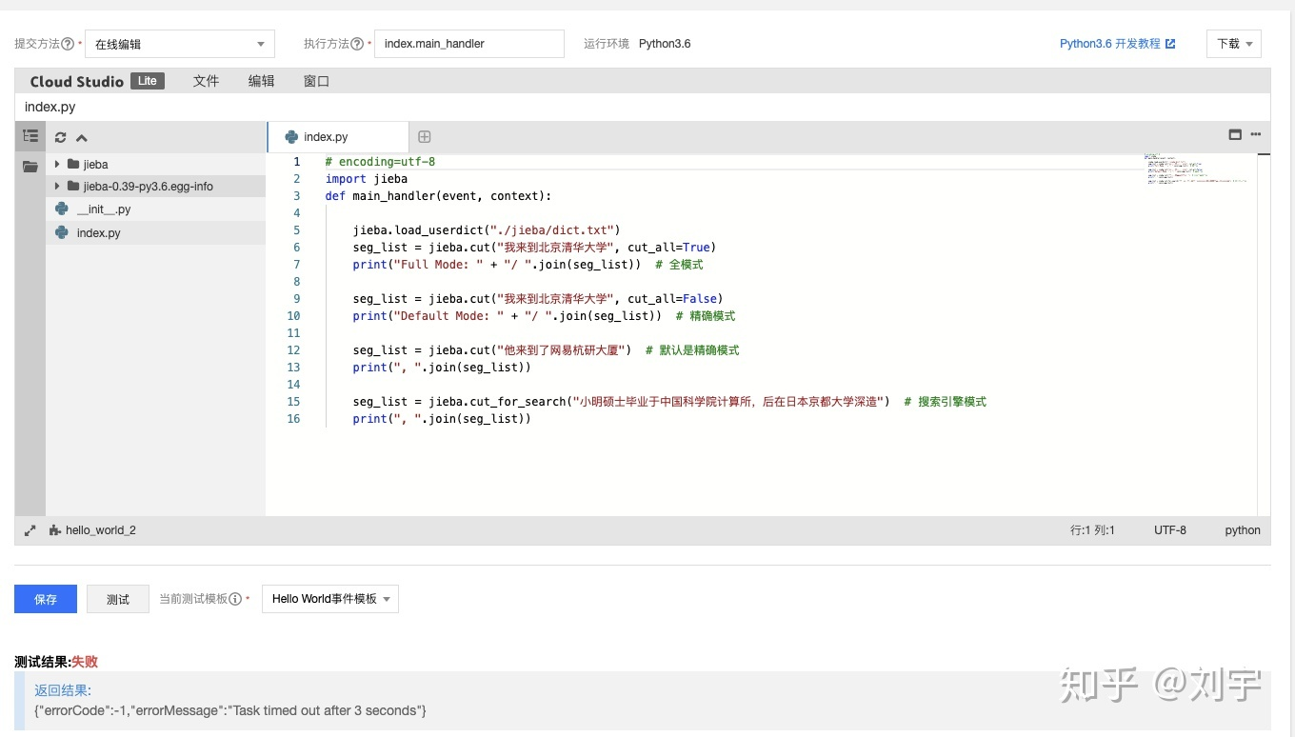This screenshot has height=737, width=1295.
Task: Open the editor more options ellipsis
Action: [x=1256, y=134]
